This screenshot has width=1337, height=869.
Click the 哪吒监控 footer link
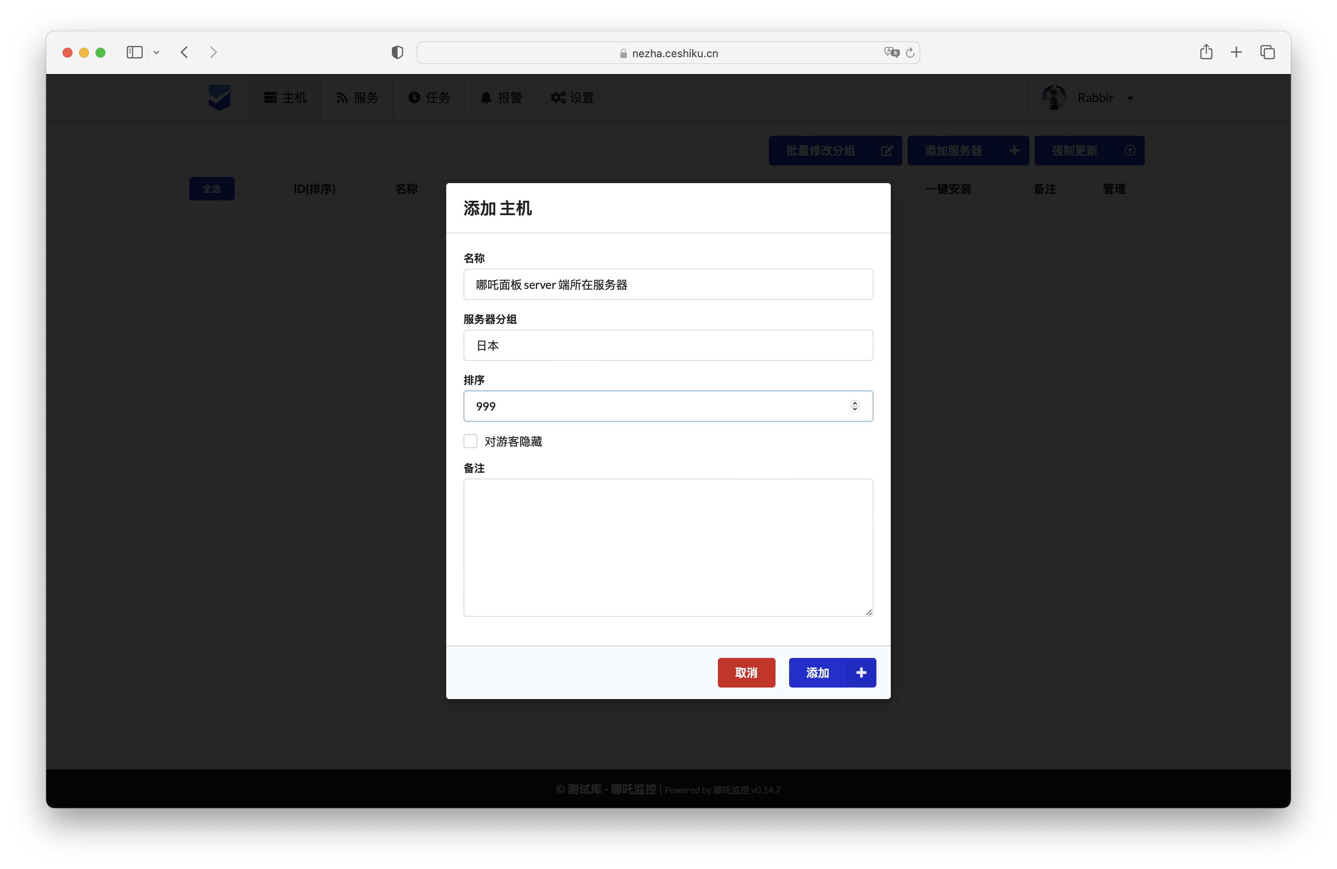point(731,790)
